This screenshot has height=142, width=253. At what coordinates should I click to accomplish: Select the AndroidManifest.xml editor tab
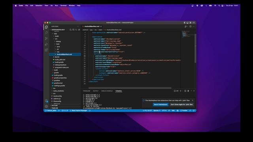click(x=92, y=26)
